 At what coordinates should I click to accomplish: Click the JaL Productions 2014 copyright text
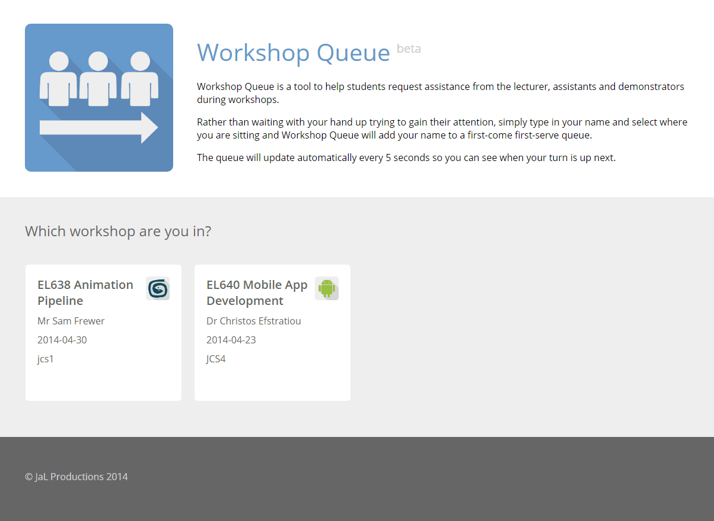pos(76,477)
